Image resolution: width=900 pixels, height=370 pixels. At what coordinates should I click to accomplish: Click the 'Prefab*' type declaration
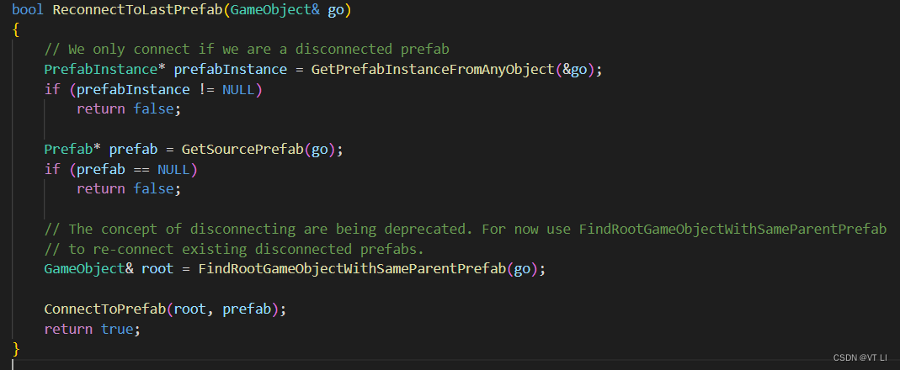point(72,150)
